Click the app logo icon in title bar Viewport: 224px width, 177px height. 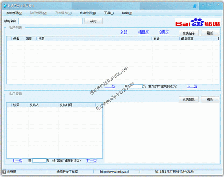click(x=5, y=6)
